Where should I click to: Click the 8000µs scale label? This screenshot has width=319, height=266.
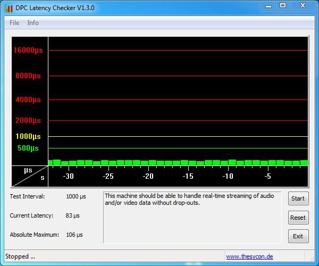[28, 76]
